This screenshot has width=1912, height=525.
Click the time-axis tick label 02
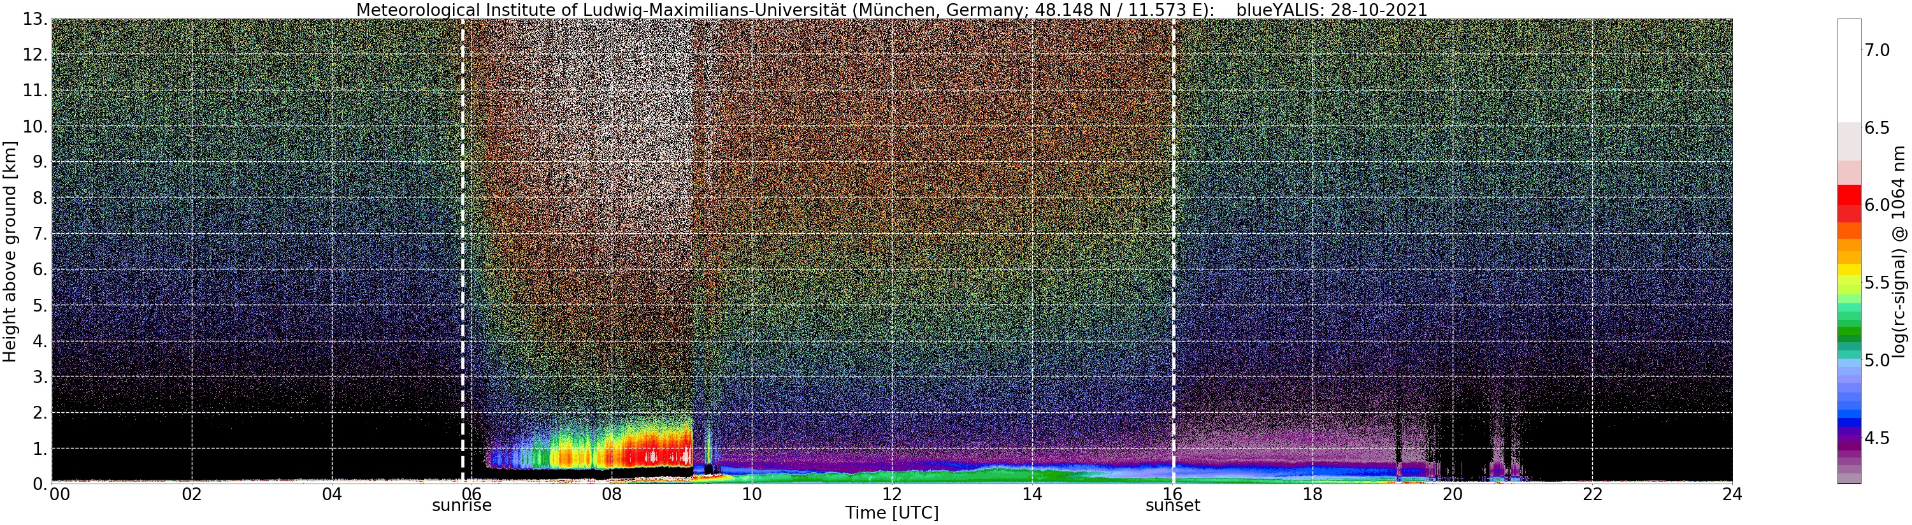point(192,494)
